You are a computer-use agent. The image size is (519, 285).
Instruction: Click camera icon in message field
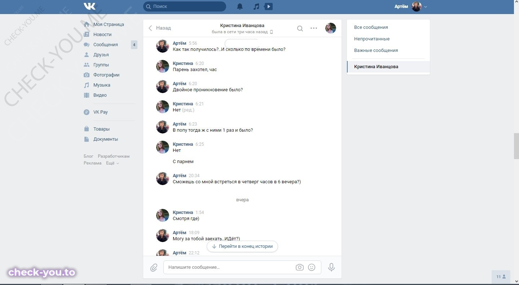click(299, 267)
